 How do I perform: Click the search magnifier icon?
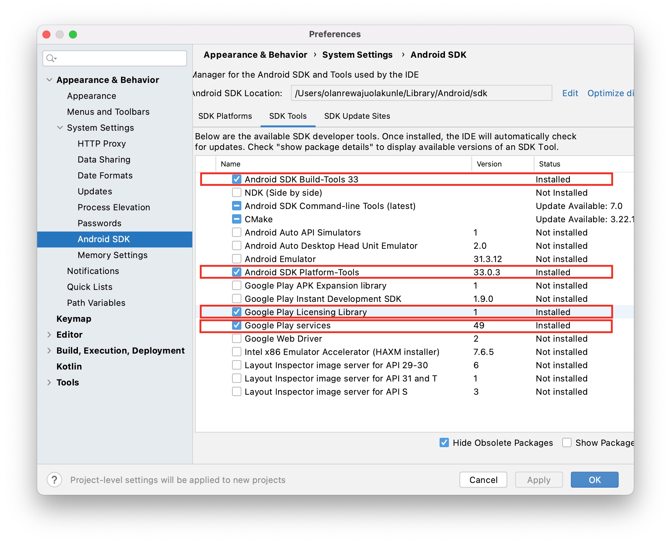coord(50,58)
